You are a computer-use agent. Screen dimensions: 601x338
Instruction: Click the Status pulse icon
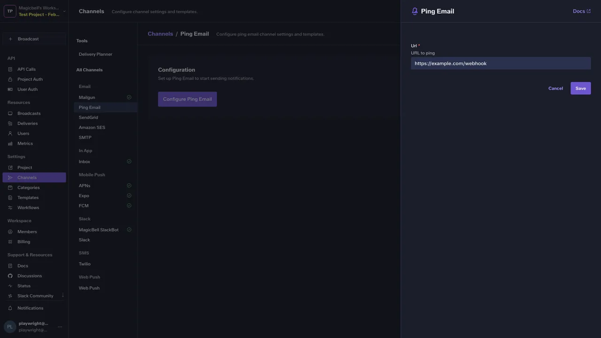(x=10, y=286)
